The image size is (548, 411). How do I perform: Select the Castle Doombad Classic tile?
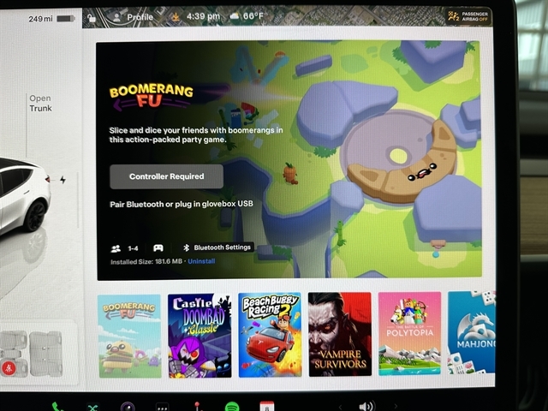200,336
